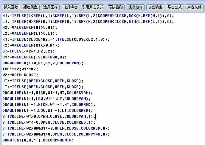Click line G:=IFELSE(K2=1,H2,L2);
This screenshot has width=205, height=145.
tap(29, 51)
